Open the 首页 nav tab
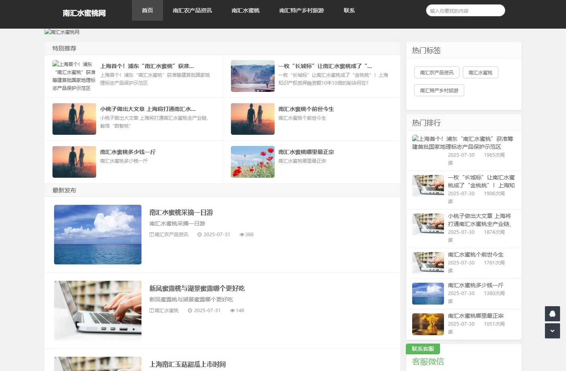Viewport: 566px width, 371px height. pyautogui.click(x=147, y=10)
